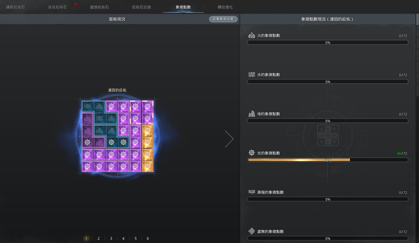Click the water wave icon beside 水的象徵點數
Image resolution: width=419 pixels, height=243 pixels.
point(252,75)
